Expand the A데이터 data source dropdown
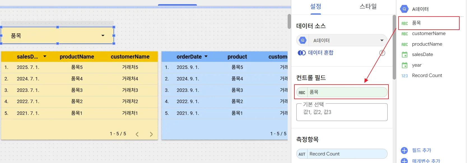The height and width of the screenshot is (163, 468). tap(382, 40)
